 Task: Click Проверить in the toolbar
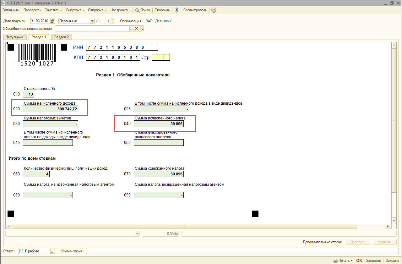pyautogui.click(x=32, y=10)
